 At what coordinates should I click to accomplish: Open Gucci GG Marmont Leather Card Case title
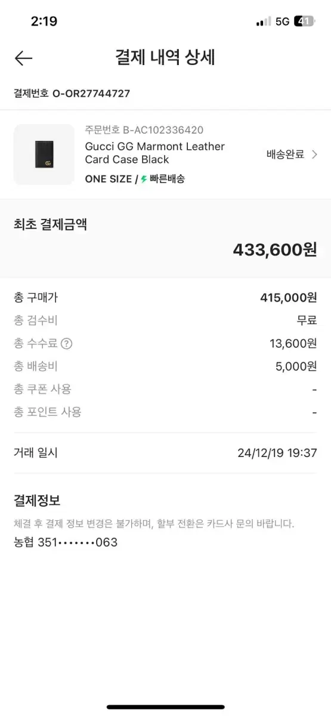155,153
